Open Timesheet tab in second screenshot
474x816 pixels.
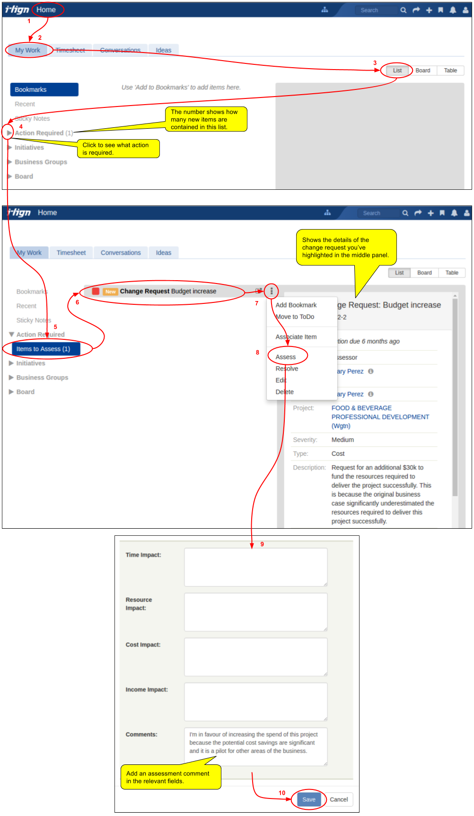71,253
